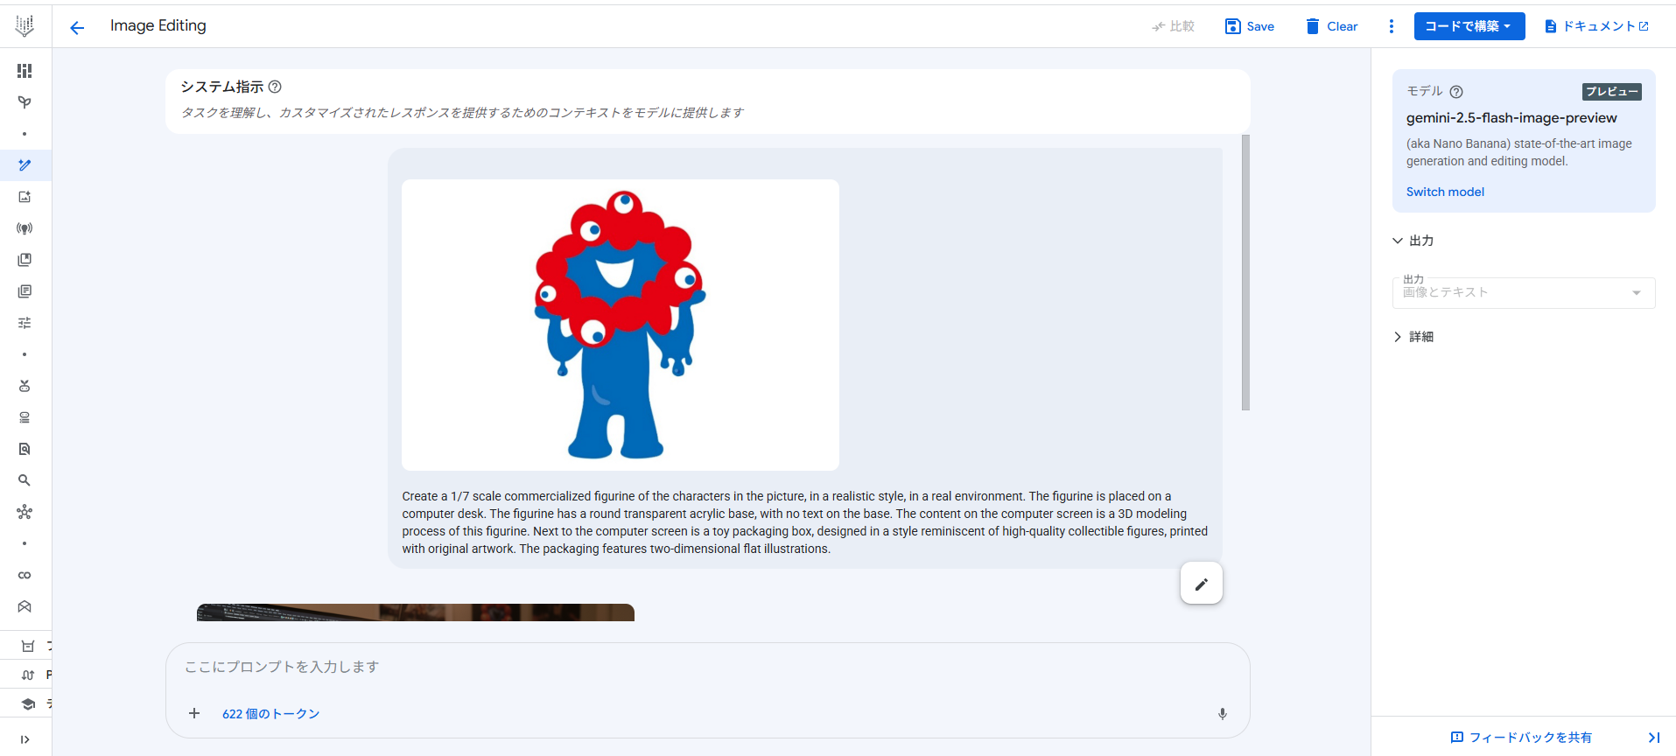
Task: Open the infinity loop sidebar icon
Action: [x=25, y=575]
